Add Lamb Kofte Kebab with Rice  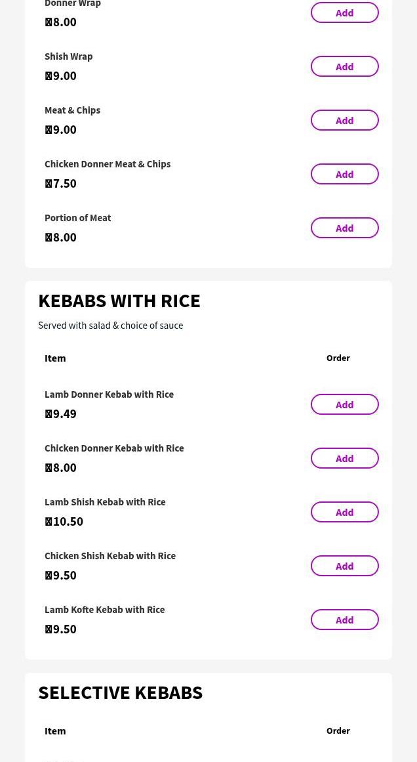click(344, 620)
